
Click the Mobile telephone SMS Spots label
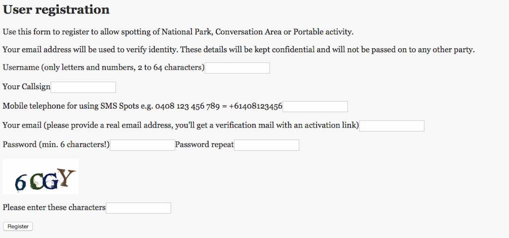tap(143, 106)
